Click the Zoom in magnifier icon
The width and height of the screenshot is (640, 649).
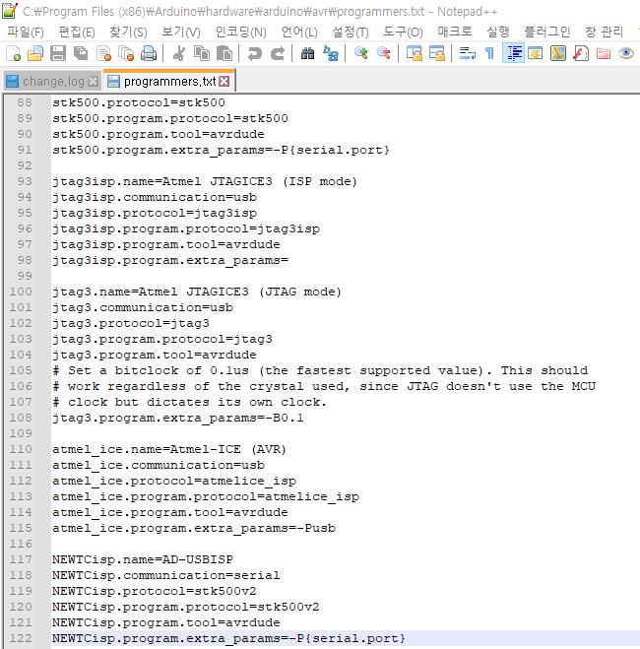click(x=361, y=53)
